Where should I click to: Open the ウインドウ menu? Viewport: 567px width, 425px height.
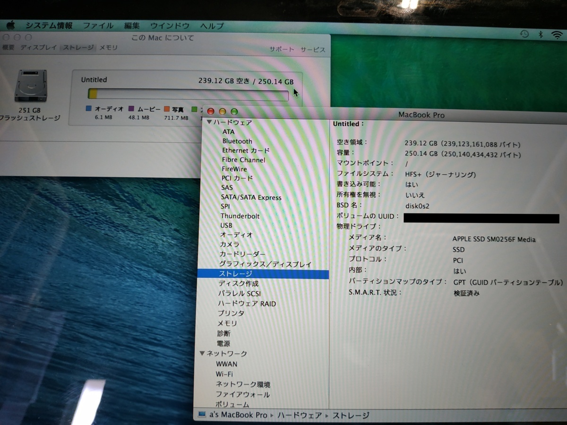[170, 26]
